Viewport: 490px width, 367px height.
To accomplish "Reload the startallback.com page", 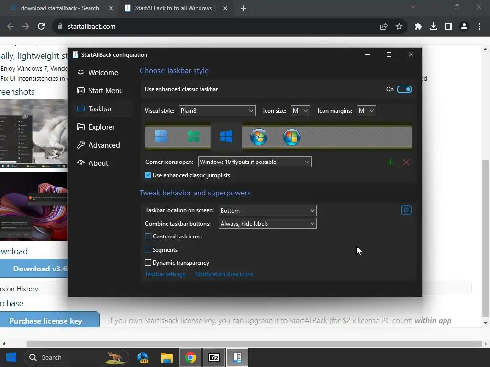I will [41, 27].
